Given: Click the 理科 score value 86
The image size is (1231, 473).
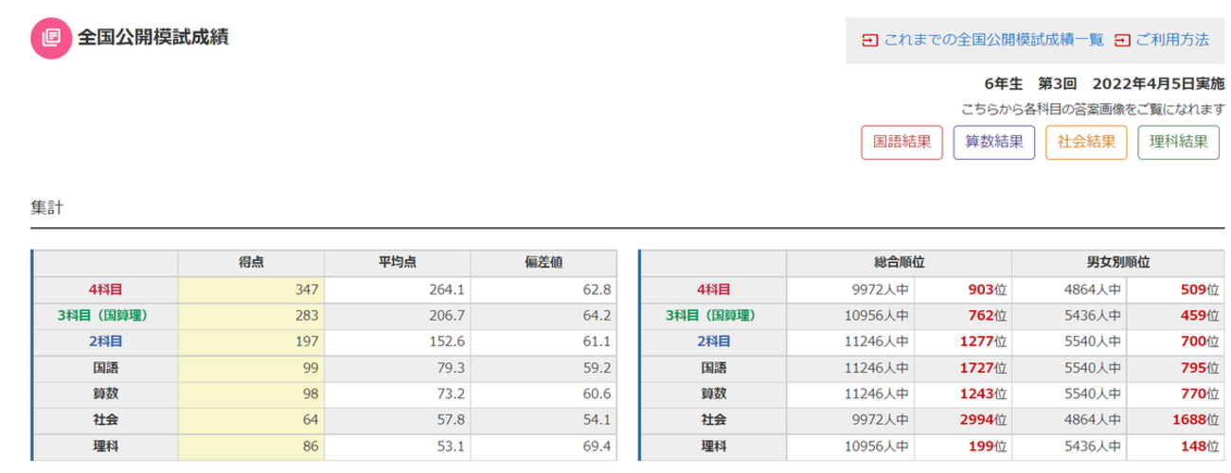Looking at the screenshot, I should (312, 446).
